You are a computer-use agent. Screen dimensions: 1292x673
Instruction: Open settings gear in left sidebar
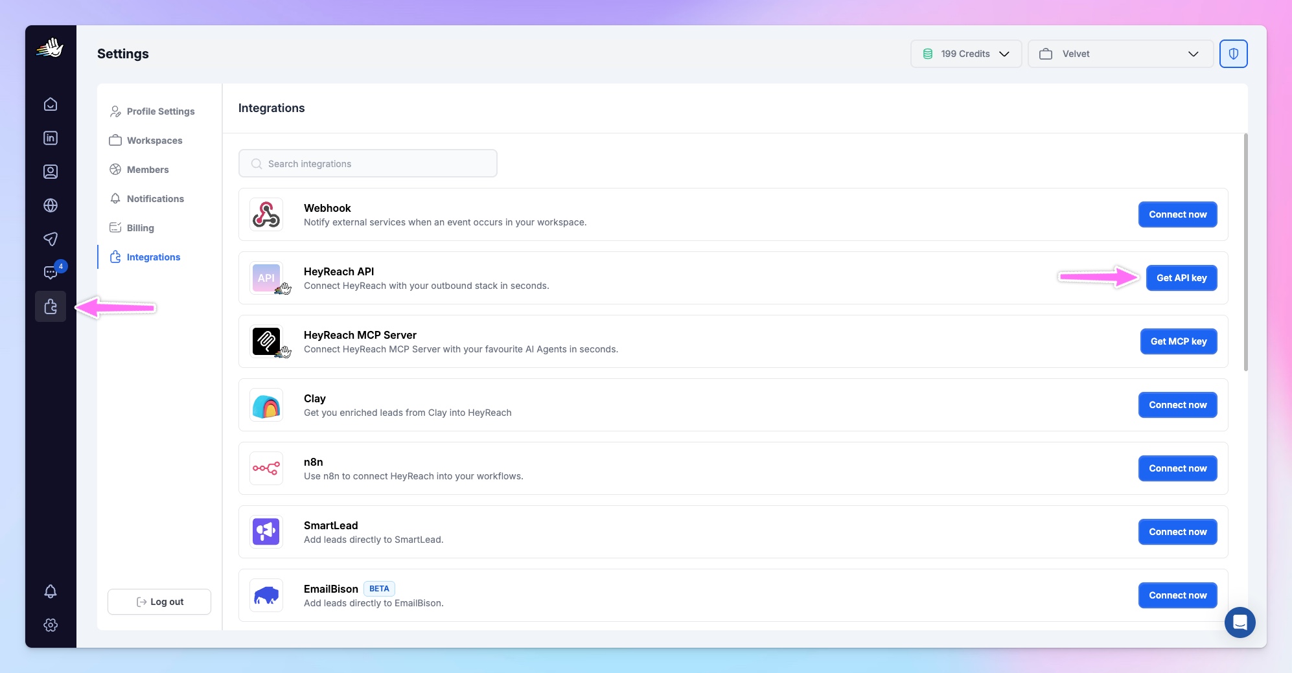point(51,625)
